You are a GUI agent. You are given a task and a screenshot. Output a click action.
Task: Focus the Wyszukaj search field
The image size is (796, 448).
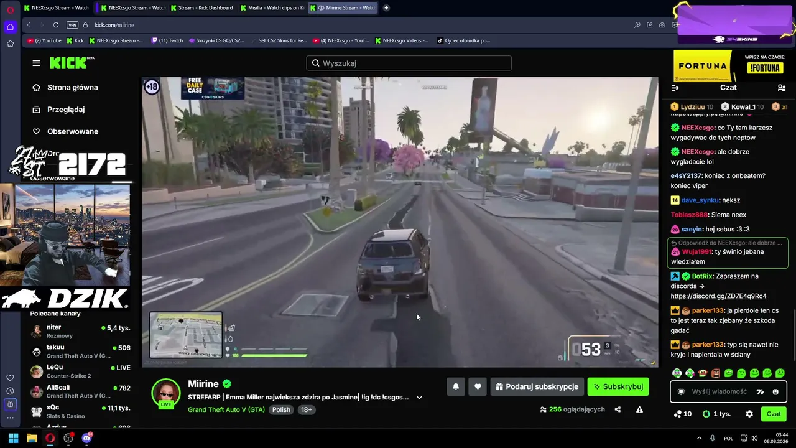[409, 63]
